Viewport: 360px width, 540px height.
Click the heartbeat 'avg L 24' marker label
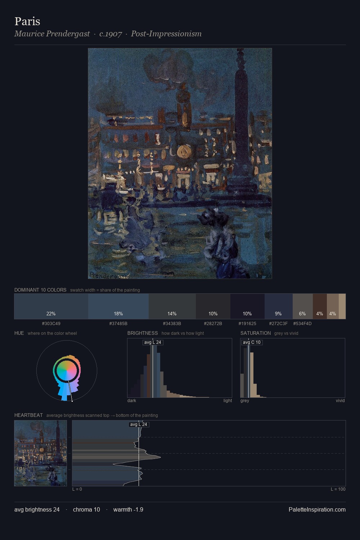pyautogui.click(x=139, y=424)
